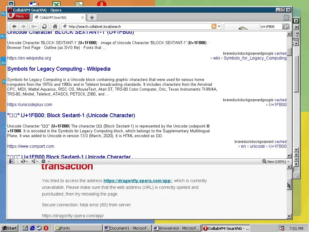Expand the address bar dropdown arrow
This screenshot has height=232, width=309.
point(219,26)
